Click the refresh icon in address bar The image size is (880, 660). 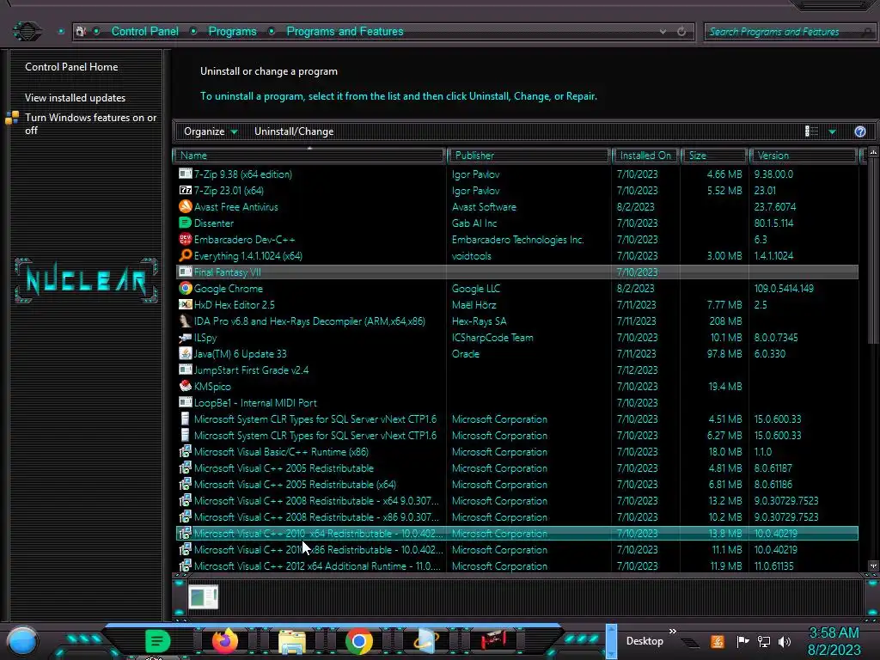coord(681,32)
